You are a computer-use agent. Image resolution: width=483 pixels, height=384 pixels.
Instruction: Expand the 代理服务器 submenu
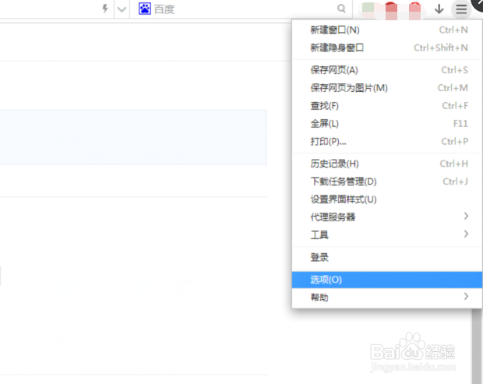coord(387,217)
